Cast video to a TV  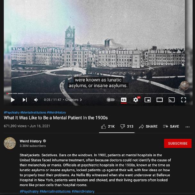pos(172,100)
